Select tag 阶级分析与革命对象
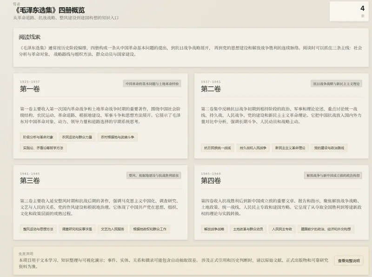Viewport: 372px width, 277px height. [x=38, y=137]
